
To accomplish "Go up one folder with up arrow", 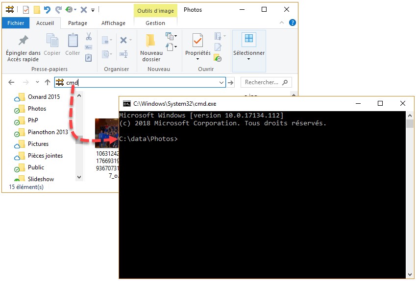I will (x=48, y=82).
